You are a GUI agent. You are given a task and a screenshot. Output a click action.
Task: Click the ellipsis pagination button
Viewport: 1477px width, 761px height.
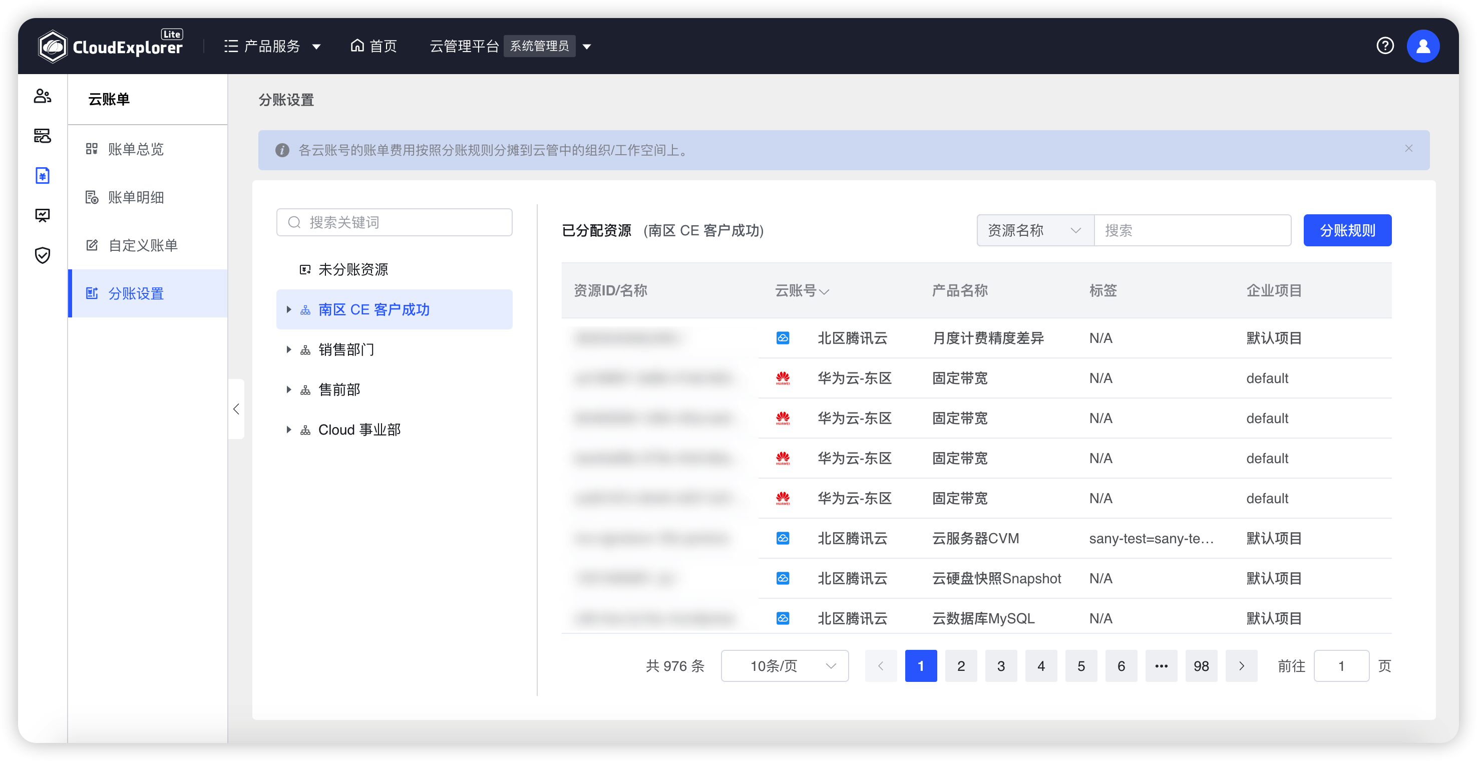click(1161, 666)
